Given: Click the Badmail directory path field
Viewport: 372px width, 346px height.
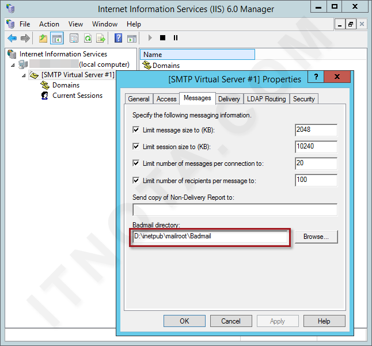Looking at the screenshot, I should click(210, 237).
